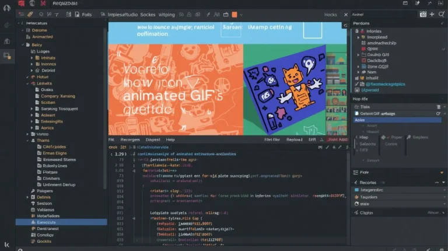
Task: Expand the Inonnes folder
Action: point(32,64)
